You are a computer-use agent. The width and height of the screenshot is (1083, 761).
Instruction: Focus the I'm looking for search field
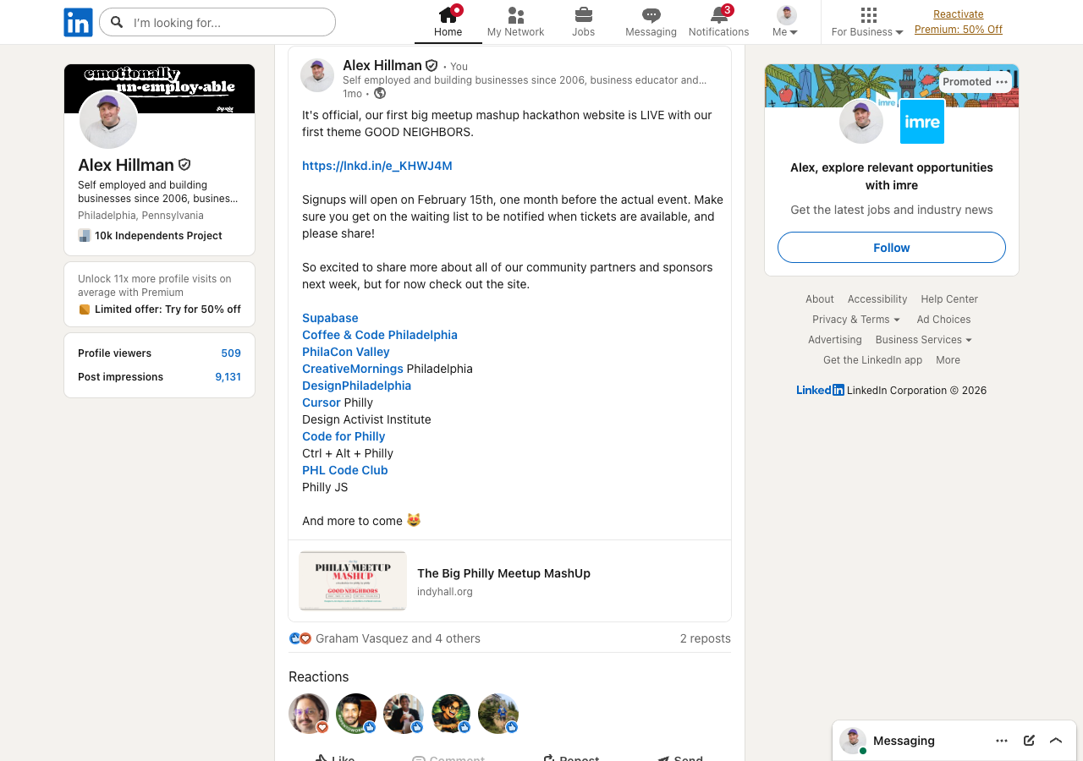(217, 22)
